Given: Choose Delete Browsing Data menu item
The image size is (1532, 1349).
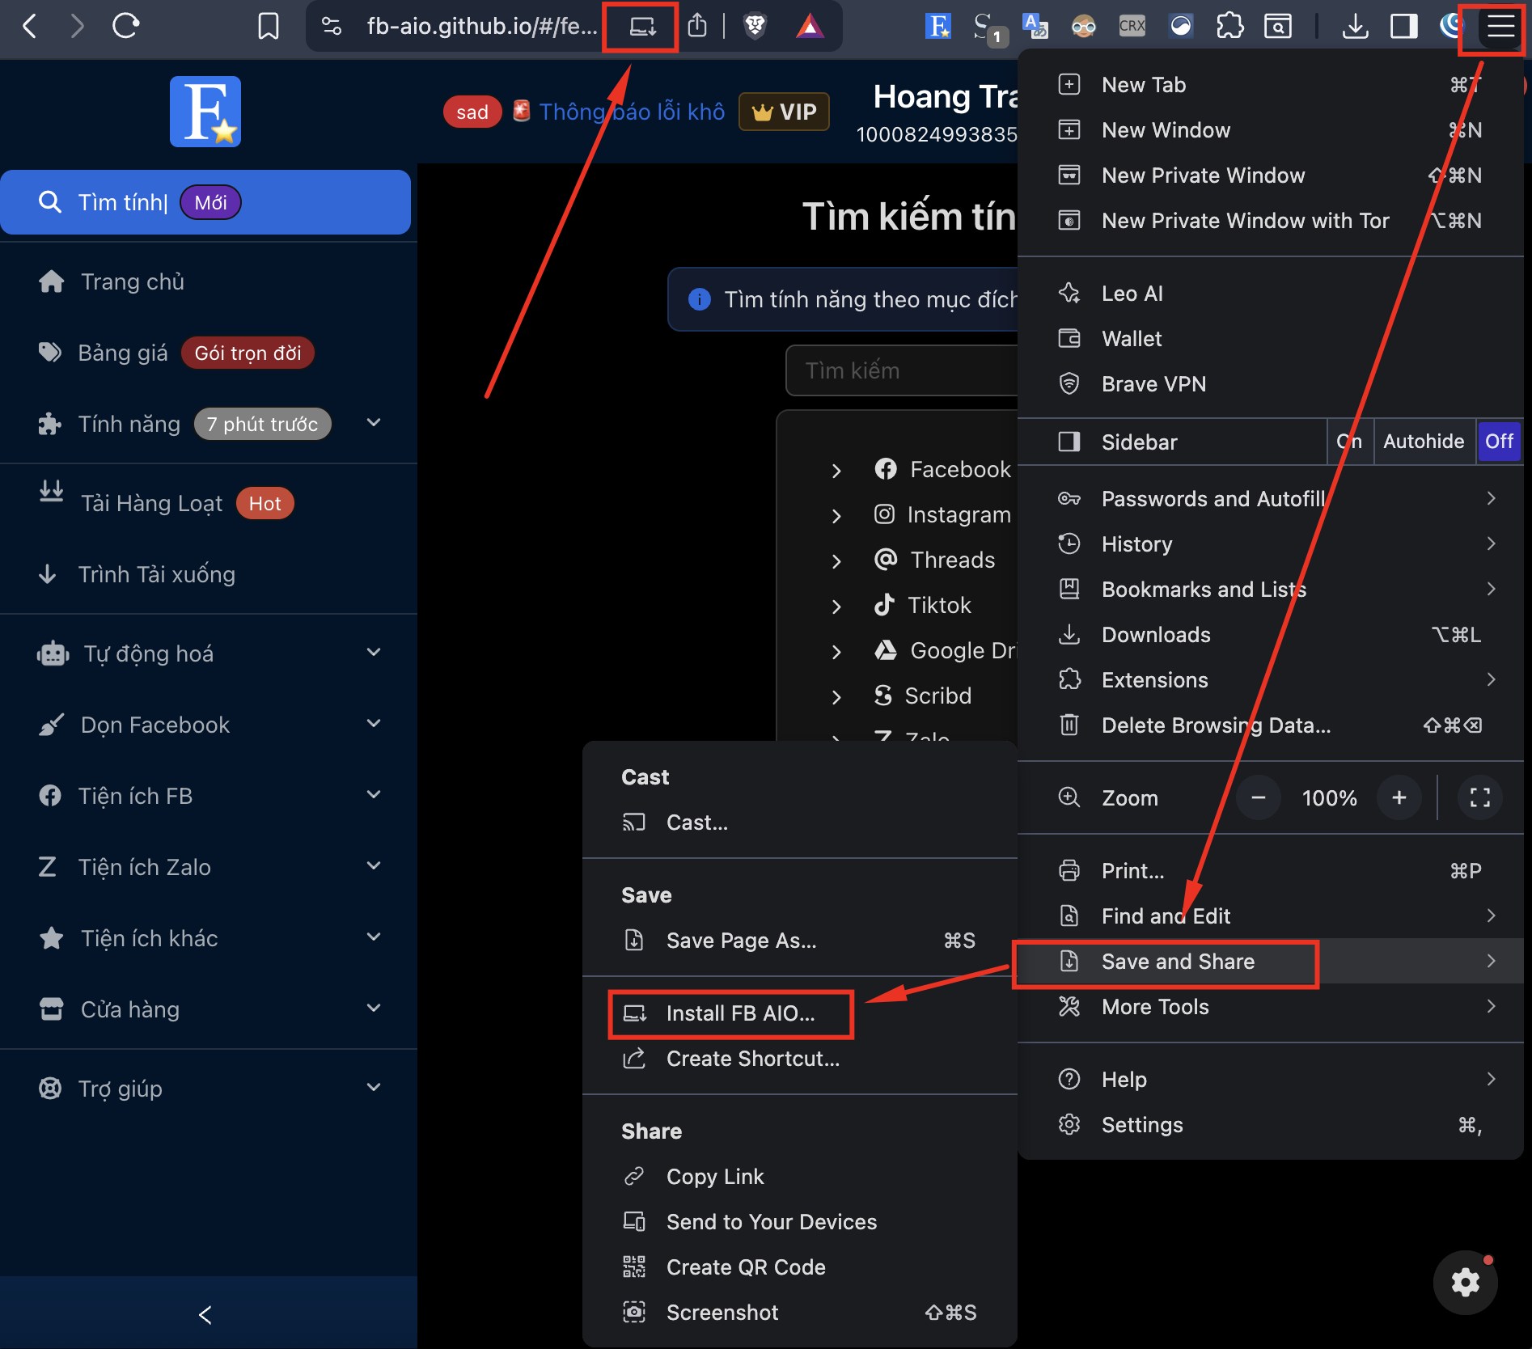Looking at the screenshot, I should [1270, 725].
